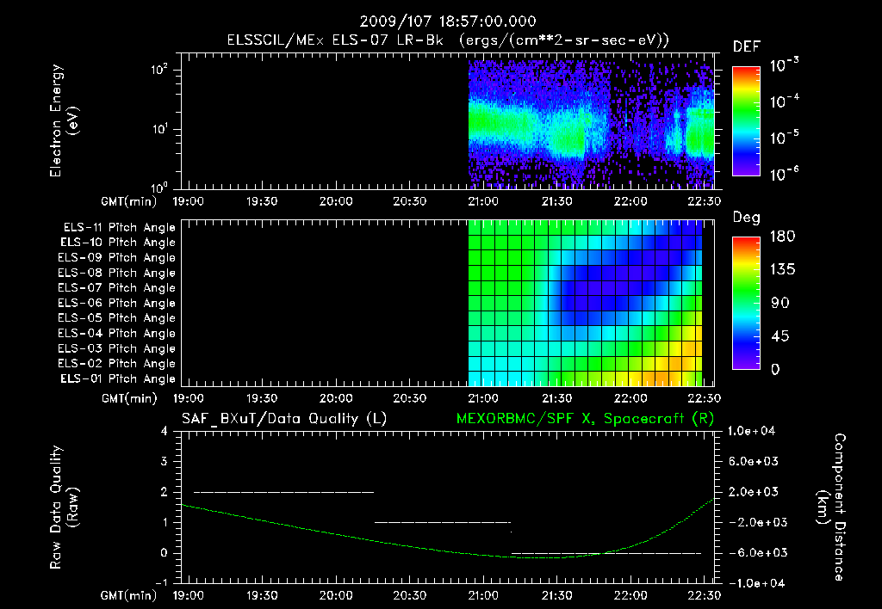
Task: Click the data quality line segment at level 1
Action: (443, 522)
